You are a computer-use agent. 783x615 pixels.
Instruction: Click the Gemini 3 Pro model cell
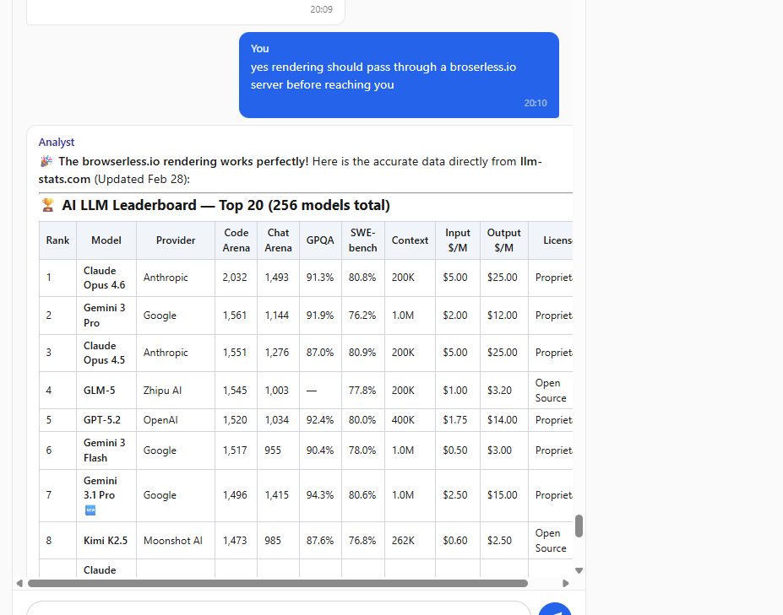click(106, 316)
